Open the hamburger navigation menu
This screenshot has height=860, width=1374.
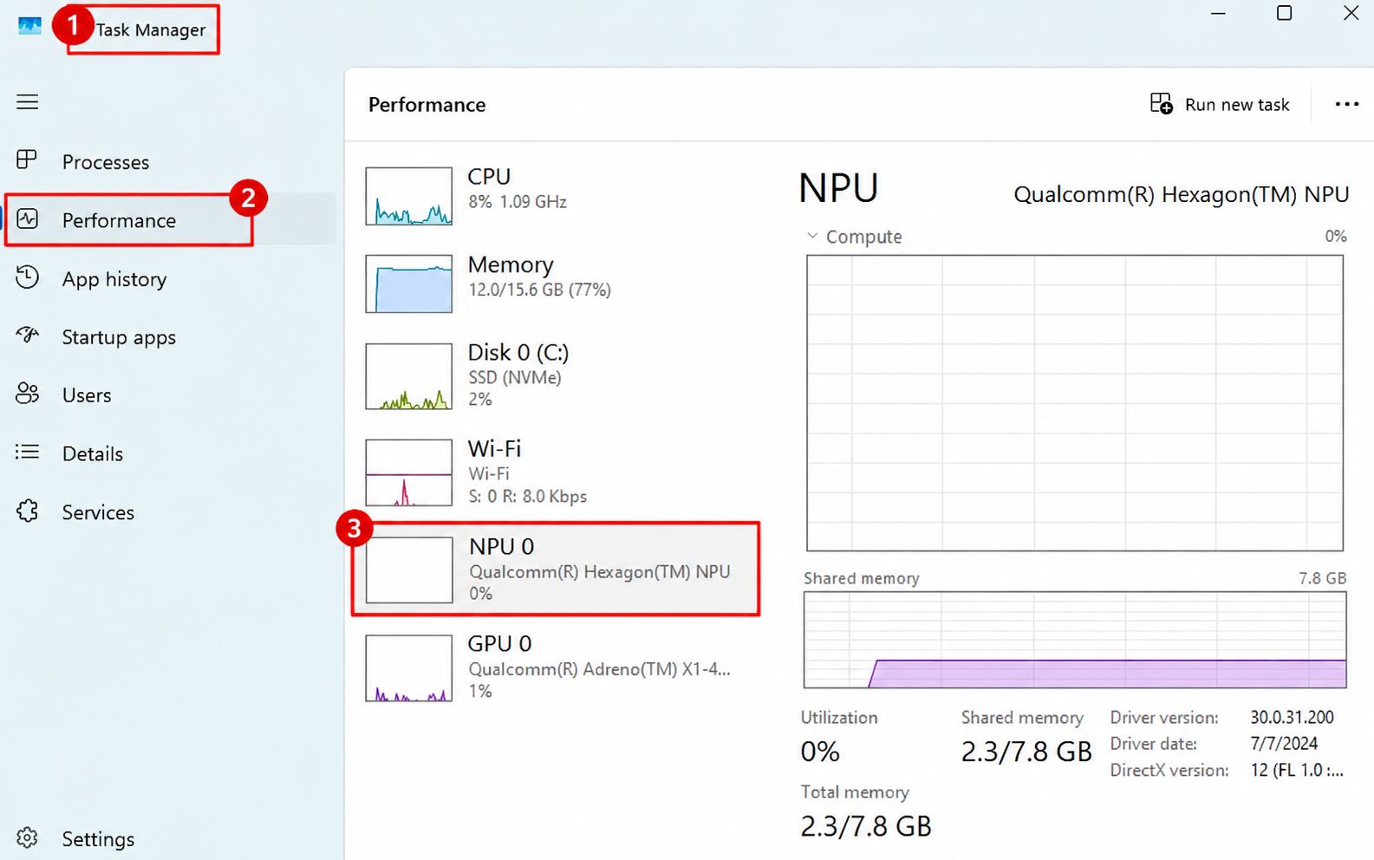(x=28, y=102)
